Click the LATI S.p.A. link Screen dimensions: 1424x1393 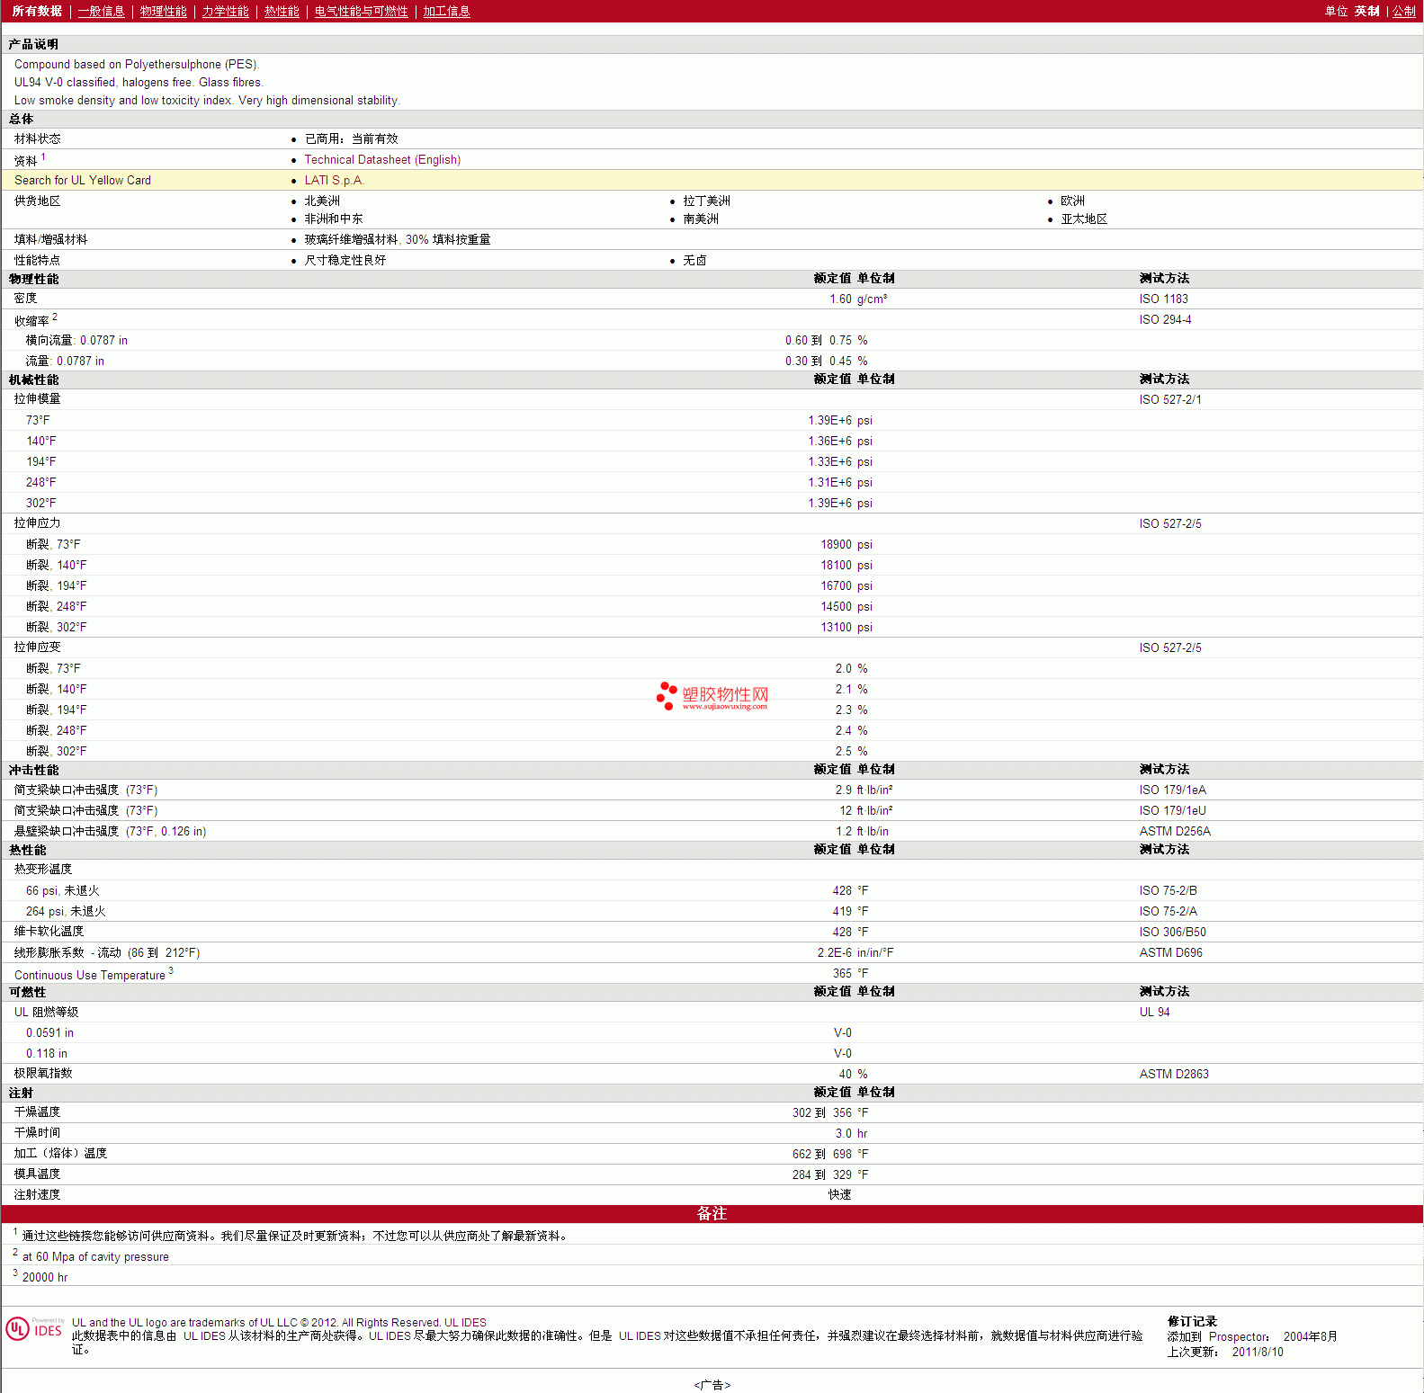point(334,180)
